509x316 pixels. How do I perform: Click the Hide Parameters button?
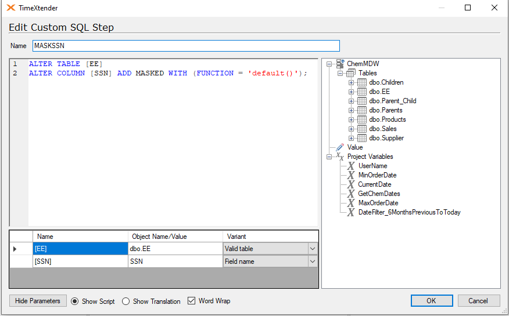click(x=38, y=301)
